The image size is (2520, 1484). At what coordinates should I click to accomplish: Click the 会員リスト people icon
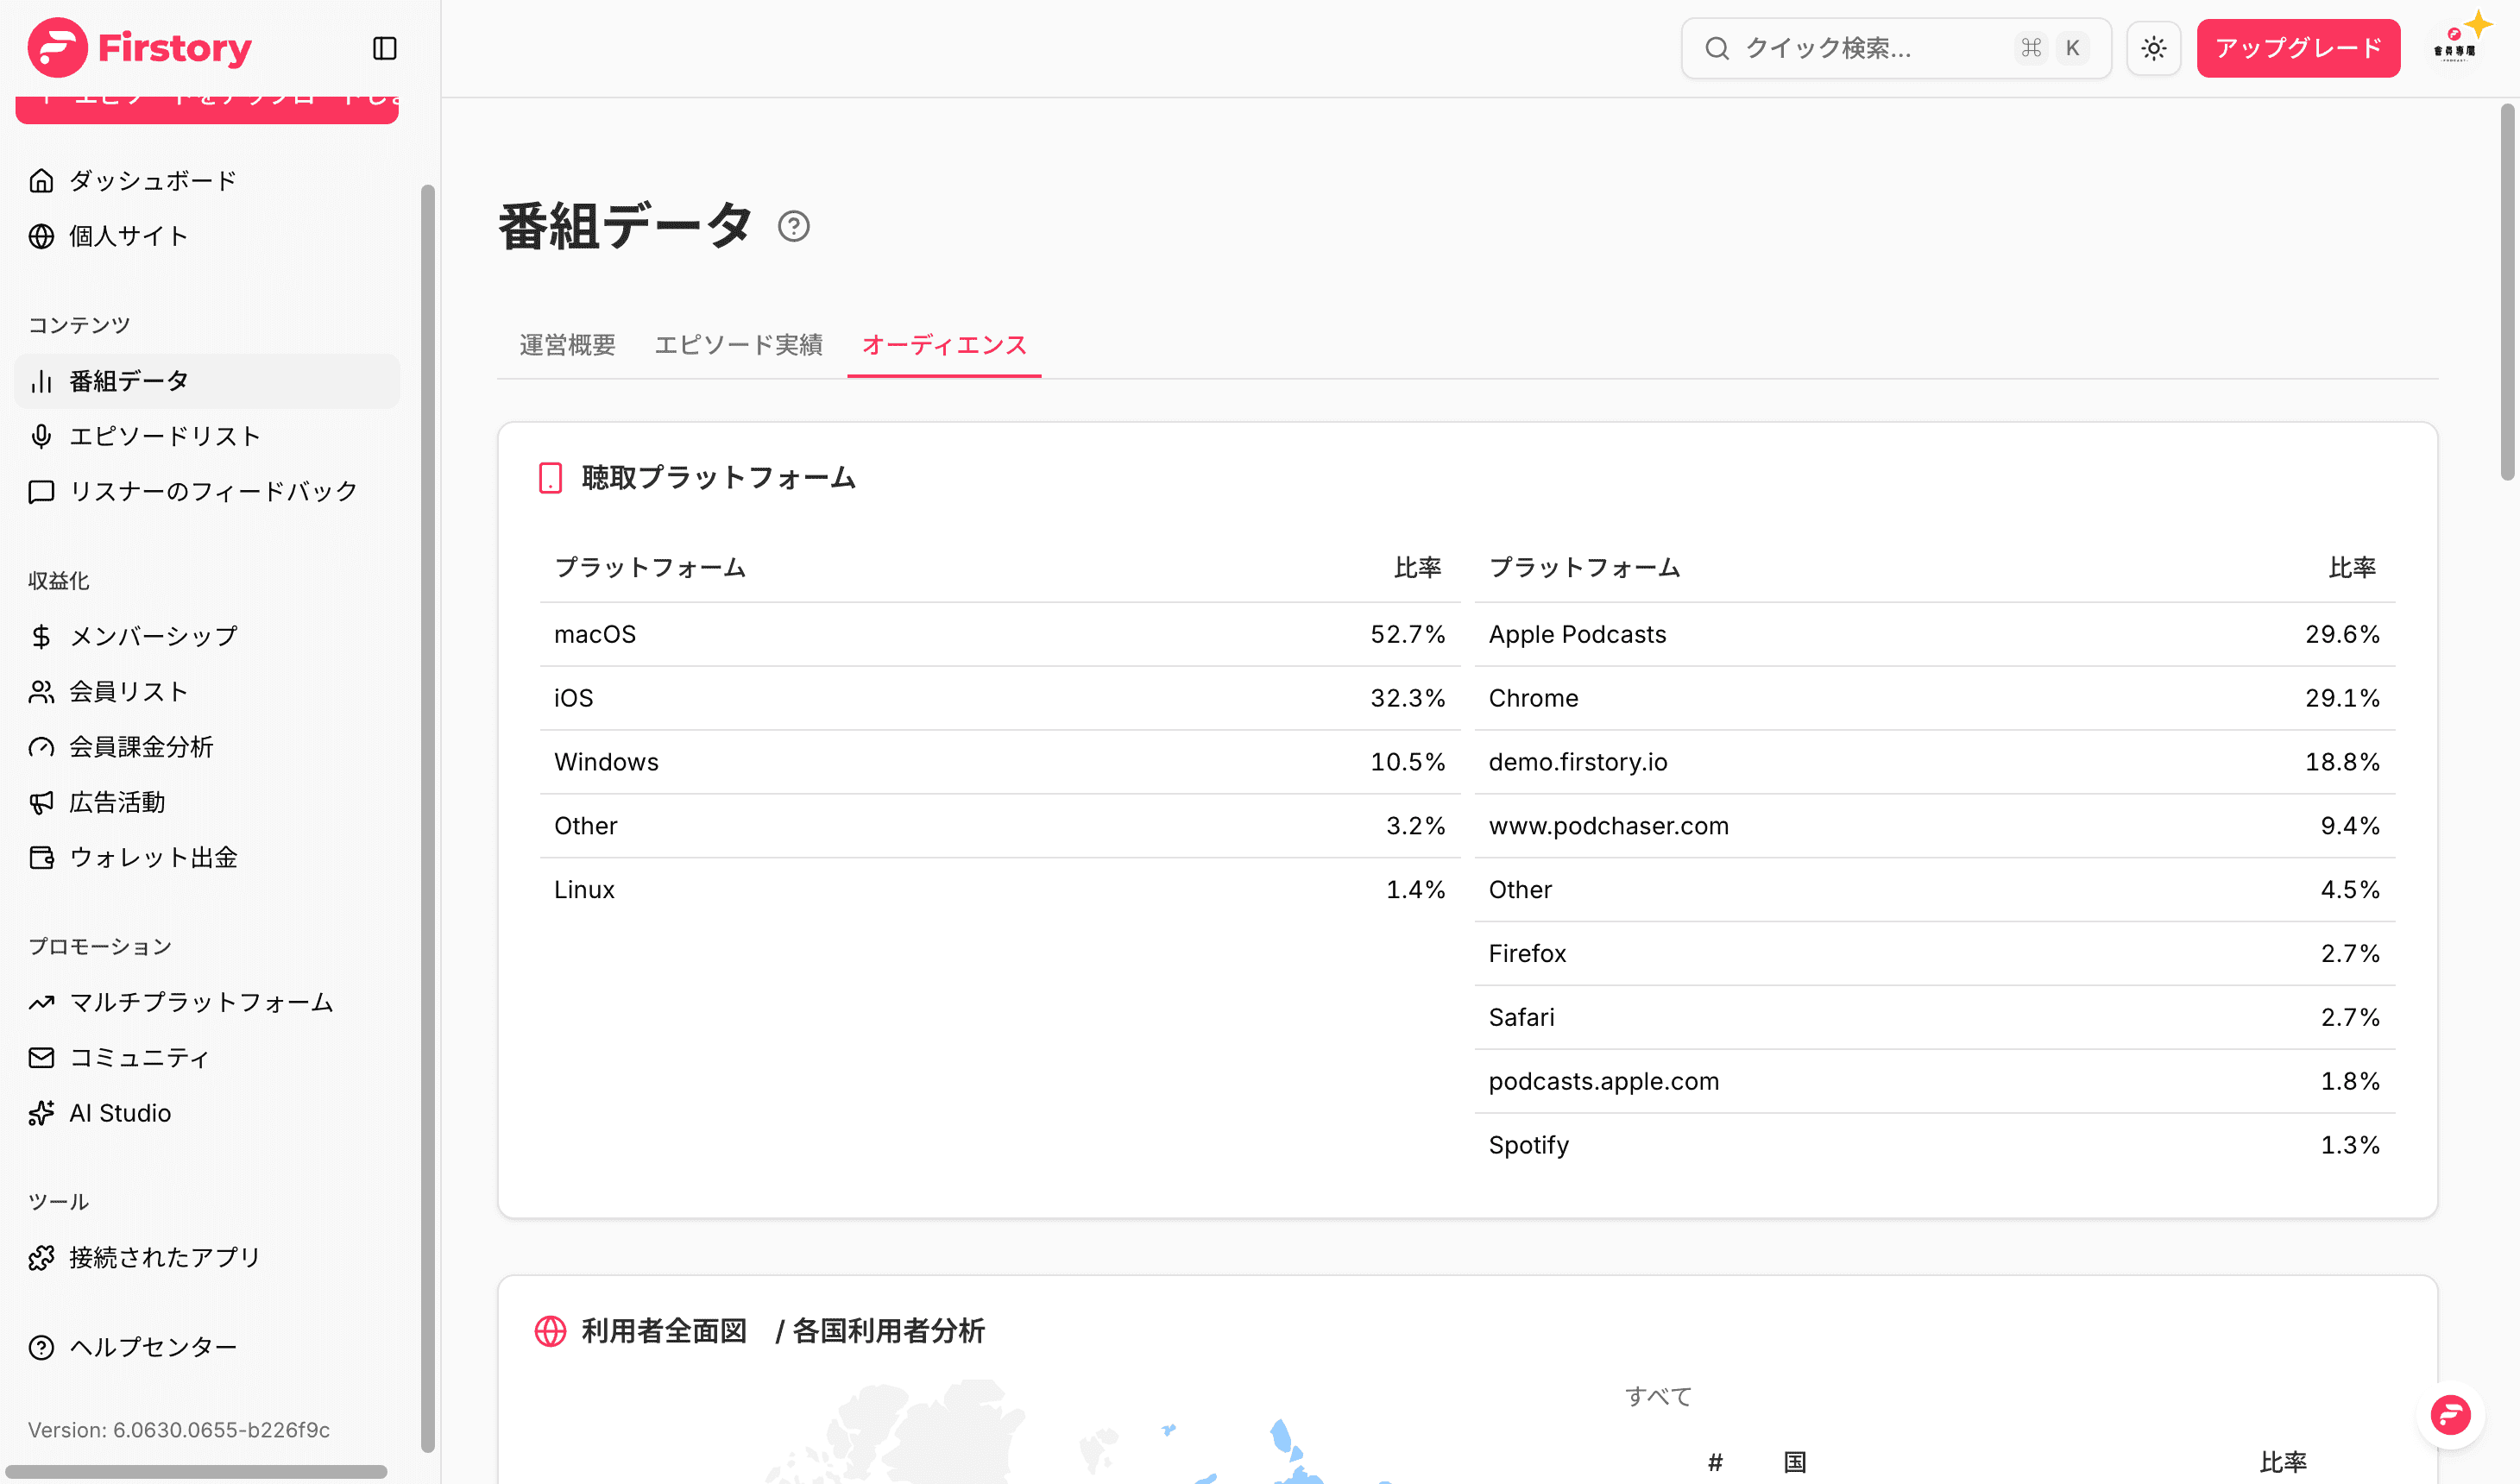(x=41, y=692)
